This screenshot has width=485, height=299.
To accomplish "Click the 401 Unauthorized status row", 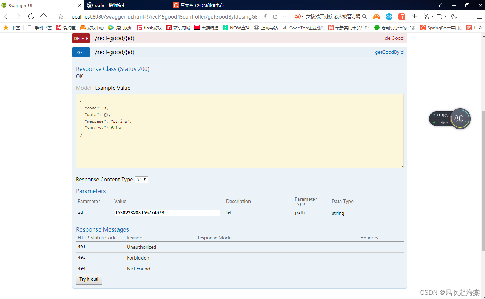I will (x=240, y=247).
